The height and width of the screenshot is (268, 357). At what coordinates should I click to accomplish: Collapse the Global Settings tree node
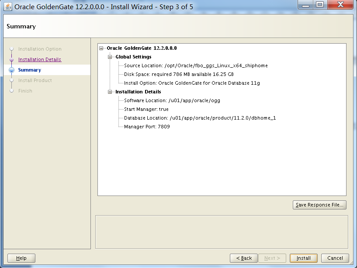(110, 57)
